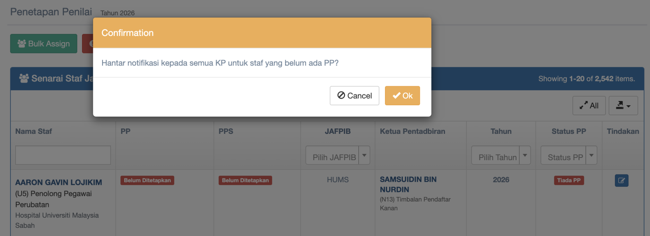Viewport: 650px width, 236px height.
Task: Click the JAFPIB column header
Action: coord(338,132)
